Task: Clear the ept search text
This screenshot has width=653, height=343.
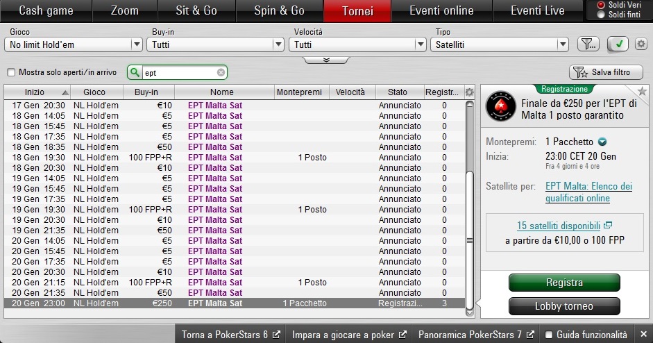Action: (221, 72)
